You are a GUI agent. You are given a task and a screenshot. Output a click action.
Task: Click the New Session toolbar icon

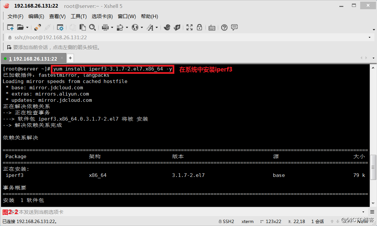(x=10, y=27)
